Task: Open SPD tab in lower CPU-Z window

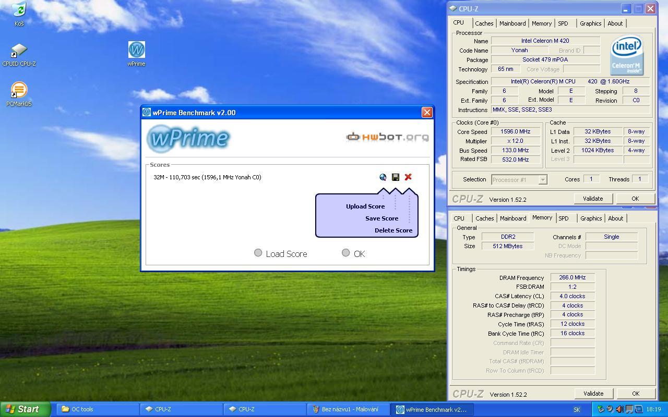Action: coord(564,218)
